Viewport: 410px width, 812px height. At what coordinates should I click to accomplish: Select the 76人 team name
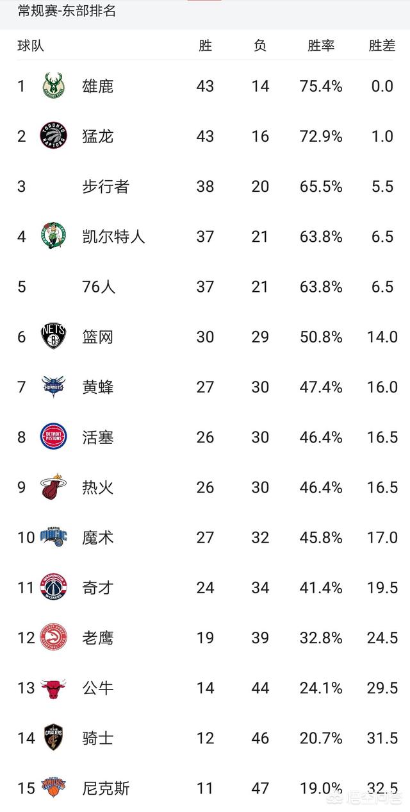coord(99,287)
